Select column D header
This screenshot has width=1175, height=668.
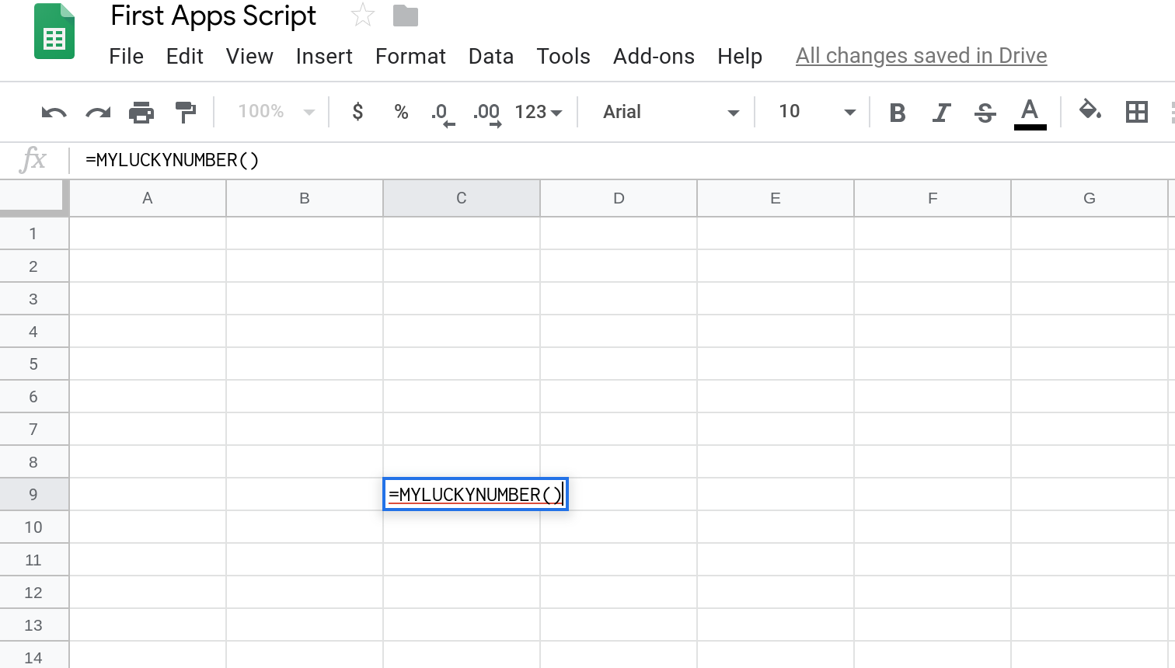(619, 198)
